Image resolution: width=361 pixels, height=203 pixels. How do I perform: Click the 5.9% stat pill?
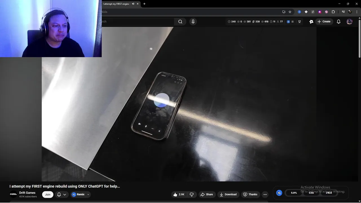pyautogui.click(x=294, y=193)
